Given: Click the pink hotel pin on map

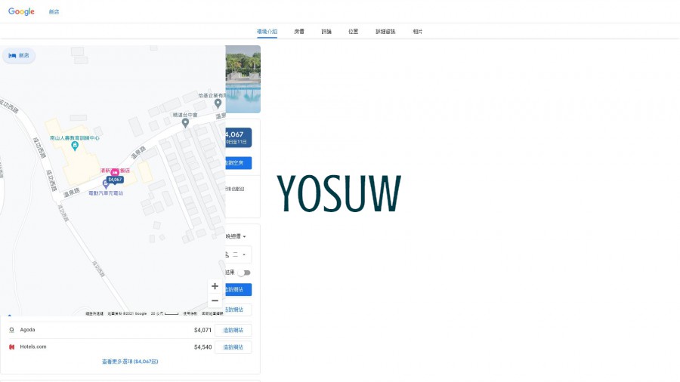Looking at the screenshot, I should tap(114, 171).
